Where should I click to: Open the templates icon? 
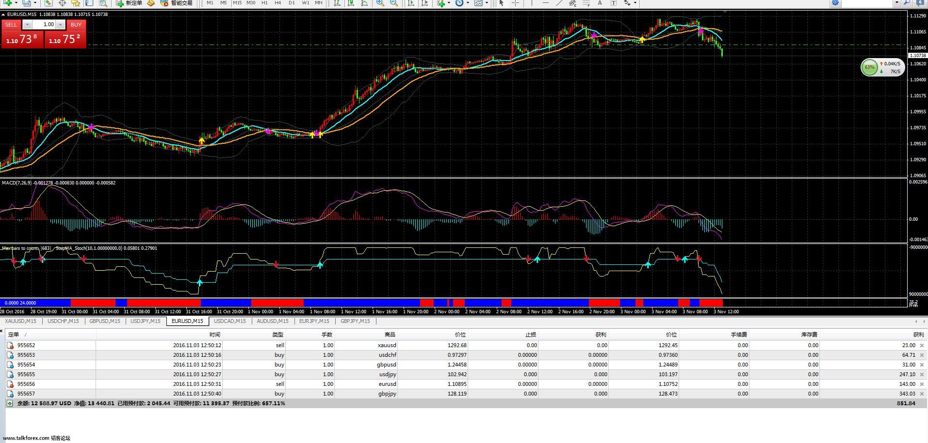click(x=478, y=2)
